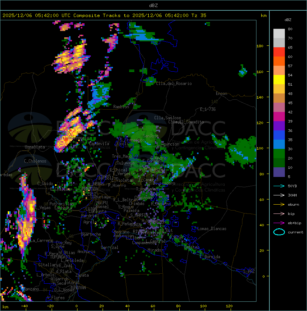This screenshot has width=307, height=311.
Task: Click the 120 tick on horizontal axis
Action: tap(229, 306)
